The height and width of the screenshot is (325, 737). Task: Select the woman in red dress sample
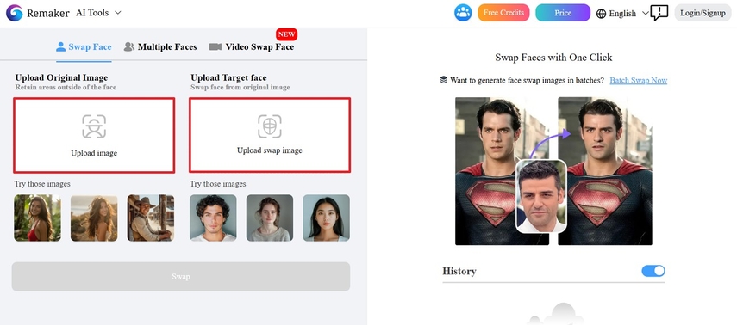pos(38,218)
